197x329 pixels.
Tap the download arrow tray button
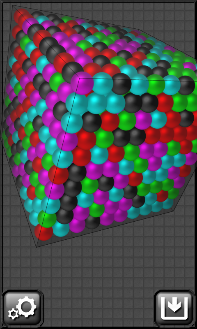[174, 308]
